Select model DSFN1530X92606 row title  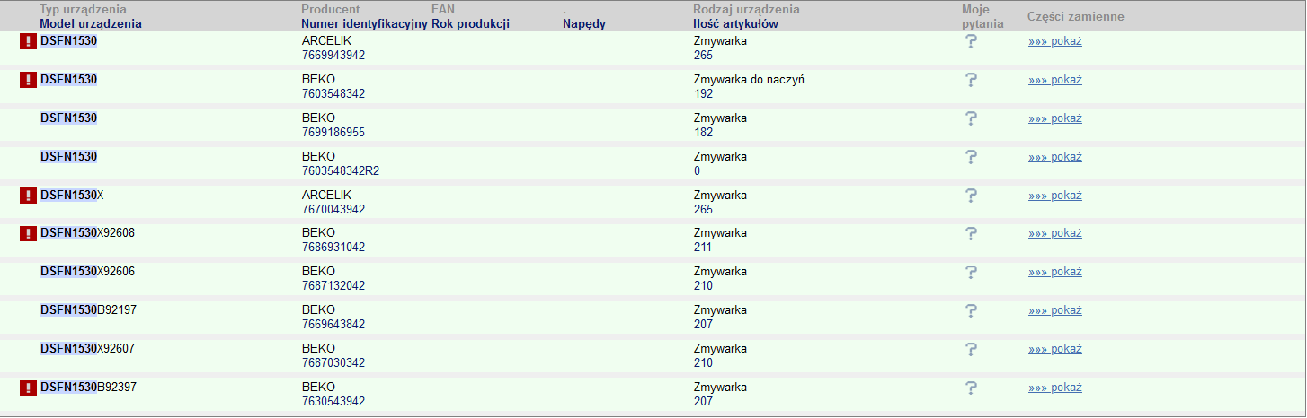[x=88, y=272]
